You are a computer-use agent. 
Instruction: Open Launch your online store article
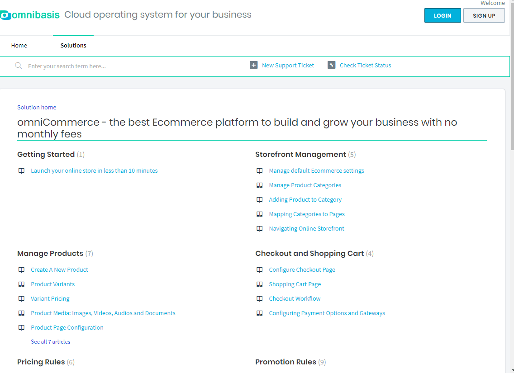tap(94, 170)
